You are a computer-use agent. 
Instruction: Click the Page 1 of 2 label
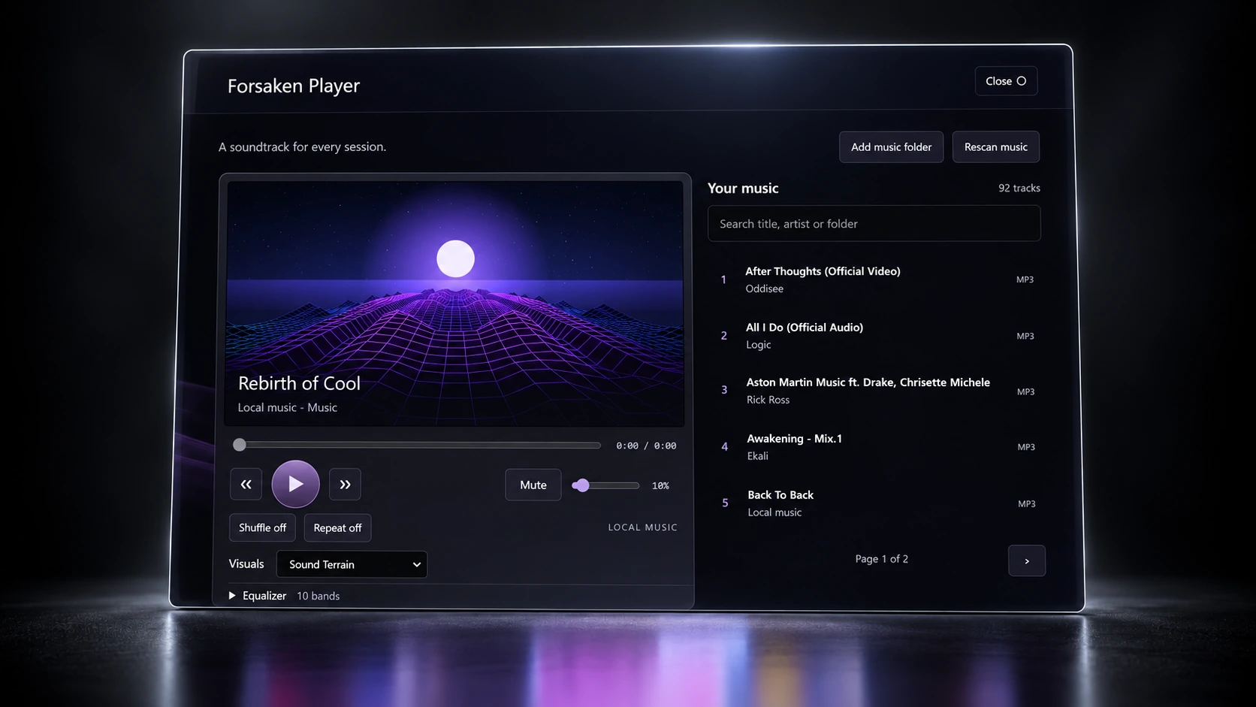pos(881,559)
